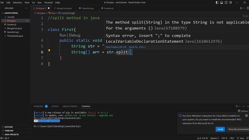This screenshot has width=249, height=140.
Task: Maximize panel with the up chevron
Action: [x=248, y=106]
